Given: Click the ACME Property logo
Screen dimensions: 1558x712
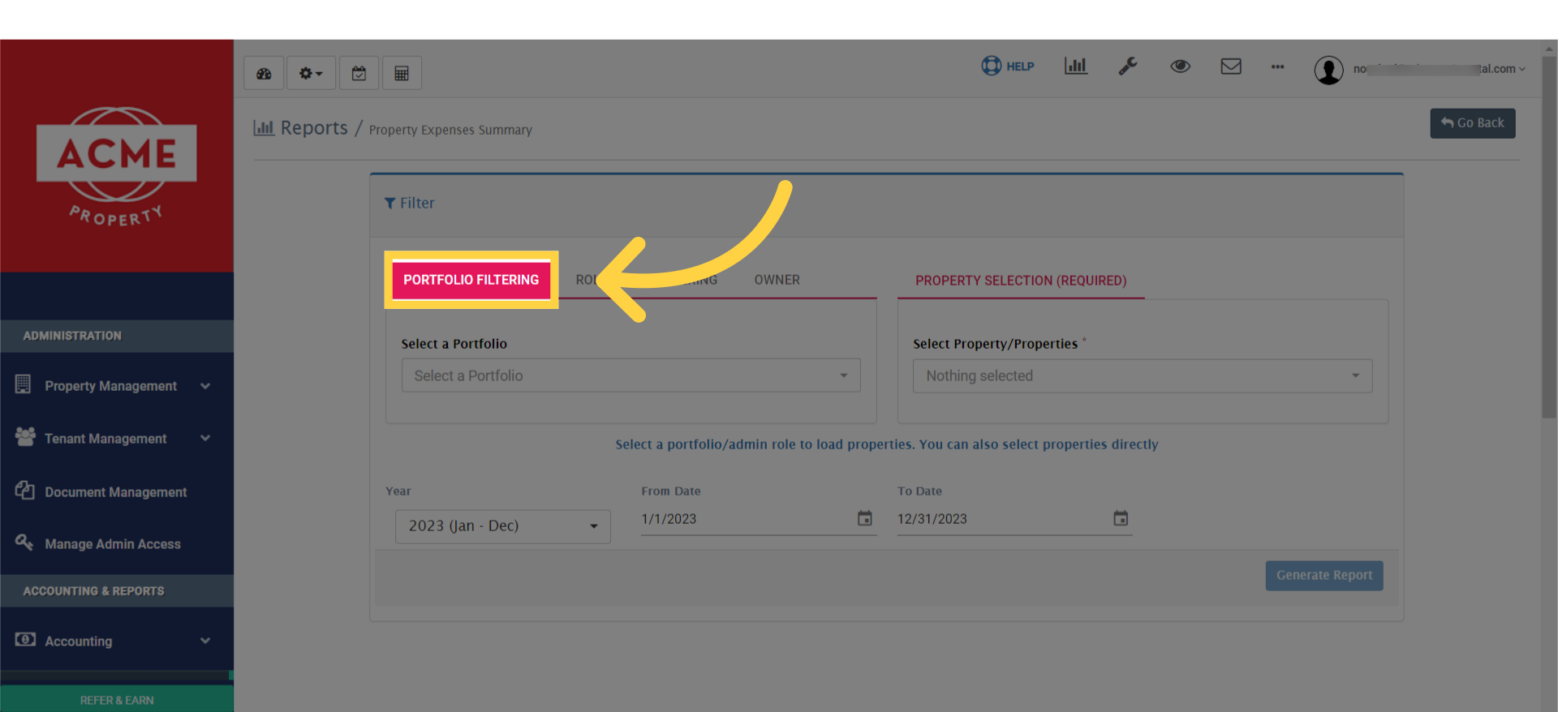Looking at the screenshot, I should tap(116, 166).
